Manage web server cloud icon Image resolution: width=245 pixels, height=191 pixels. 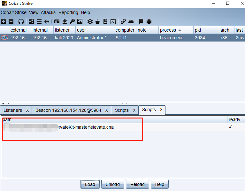point(131,21)
